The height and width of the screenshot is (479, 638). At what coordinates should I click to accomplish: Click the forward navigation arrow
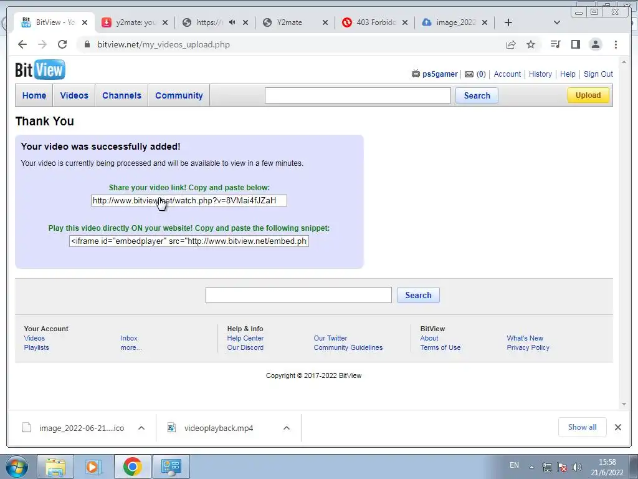click(42, 44)
